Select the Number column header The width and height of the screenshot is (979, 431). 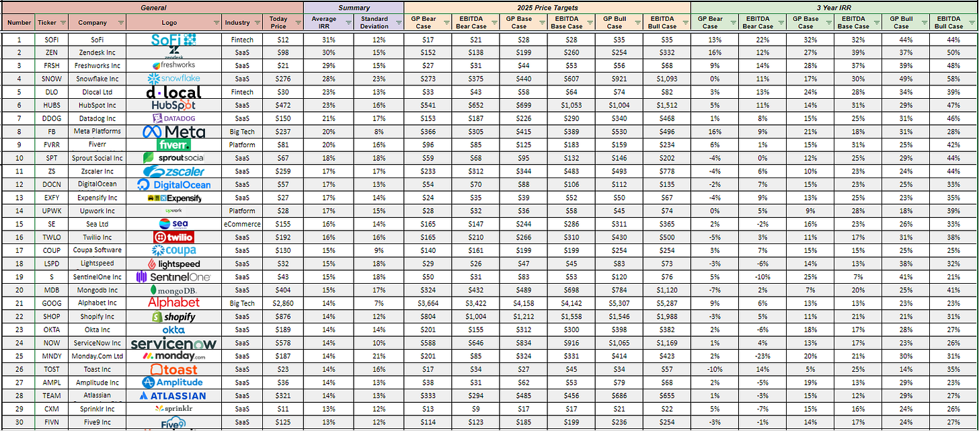19,22
